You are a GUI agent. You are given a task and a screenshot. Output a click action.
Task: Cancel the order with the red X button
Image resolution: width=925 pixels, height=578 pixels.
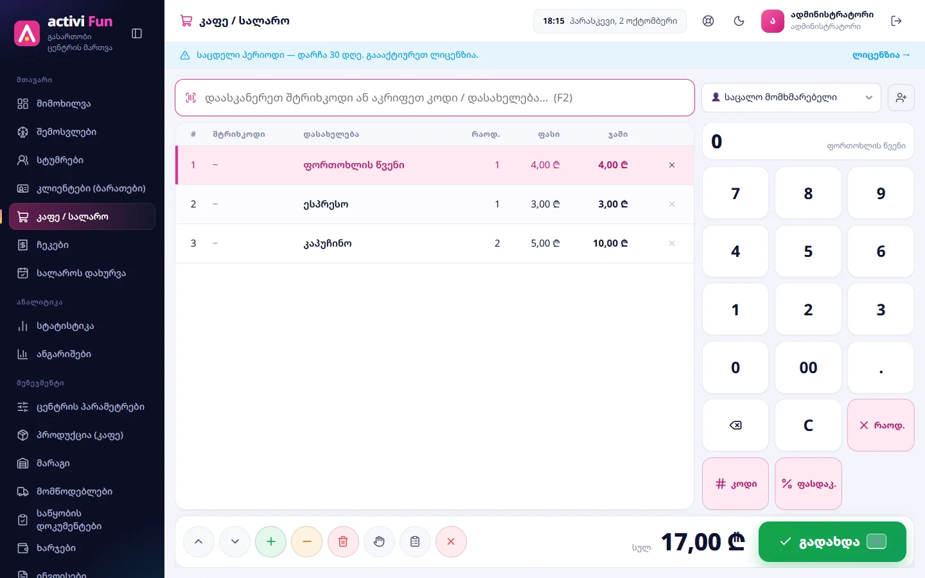point(451,541)
